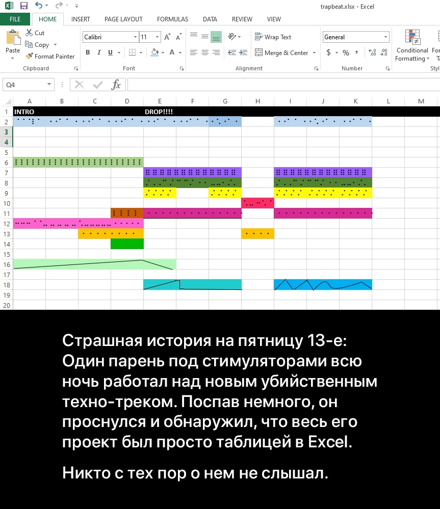The image size is (440, 509).
Task: Switch to the PAGE LAYOUT tab
Action: [123, 19]
